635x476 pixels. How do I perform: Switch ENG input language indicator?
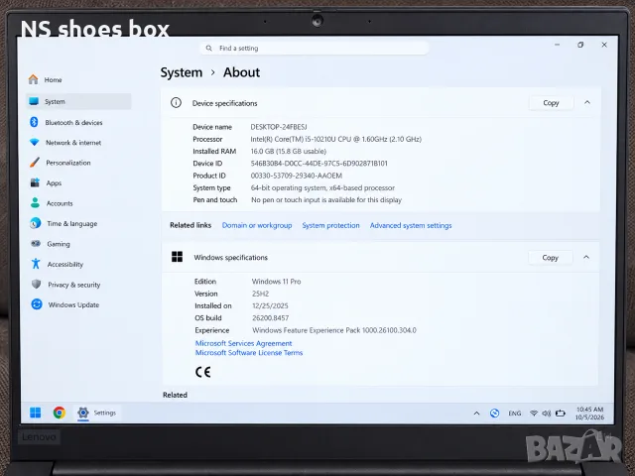click(x=515, y=414)
